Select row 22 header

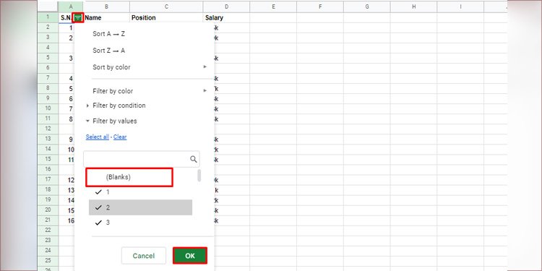click(x=48, y=230)
